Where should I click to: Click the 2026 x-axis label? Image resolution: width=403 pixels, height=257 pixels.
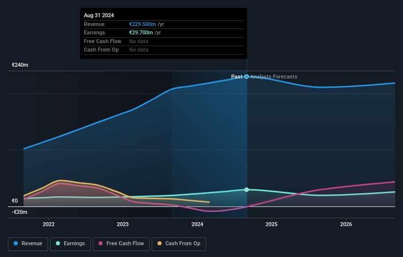(x=346, y=225)
